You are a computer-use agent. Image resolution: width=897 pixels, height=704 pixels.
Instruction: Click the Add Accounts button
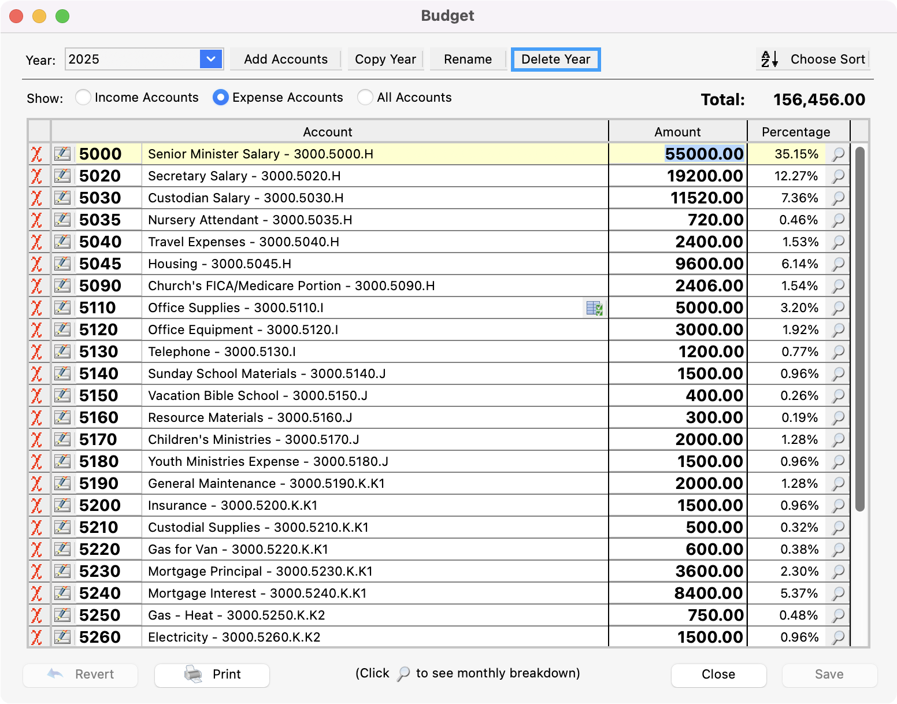[286, 60]
